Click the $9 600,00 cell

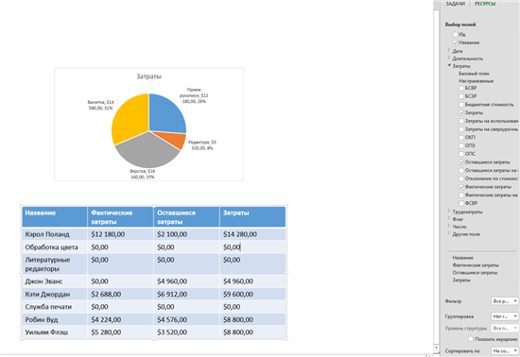tap(252, 294)
